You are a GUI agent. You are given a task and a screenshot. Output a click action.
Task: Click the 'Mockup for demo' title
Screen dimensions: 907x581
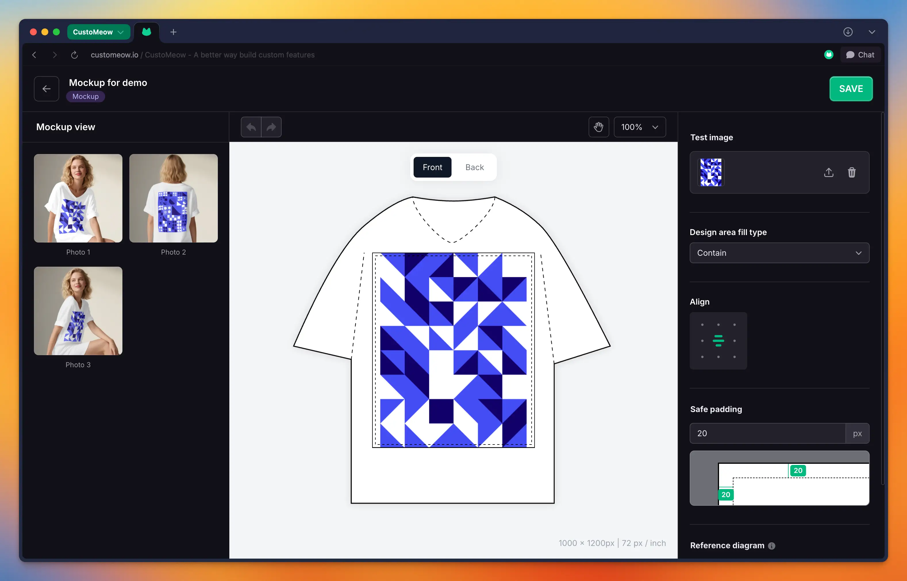pos(108,83)
